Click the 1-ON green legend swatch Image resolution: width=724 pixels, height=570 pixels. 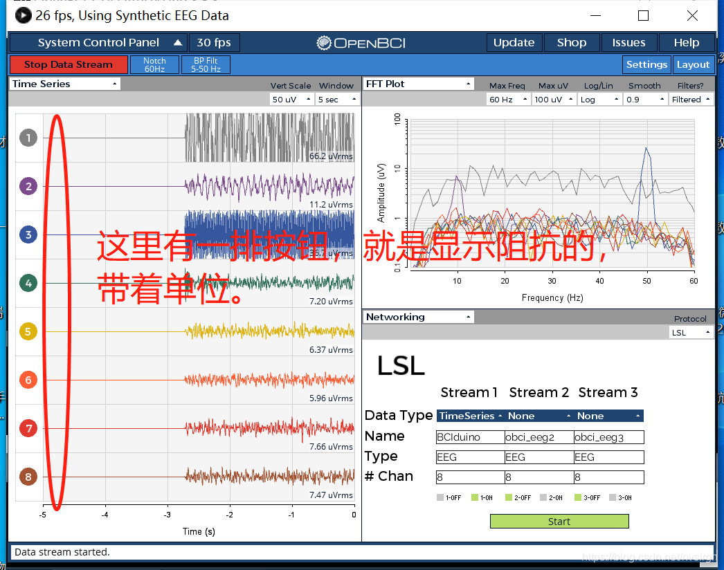[x=474, y=497]
